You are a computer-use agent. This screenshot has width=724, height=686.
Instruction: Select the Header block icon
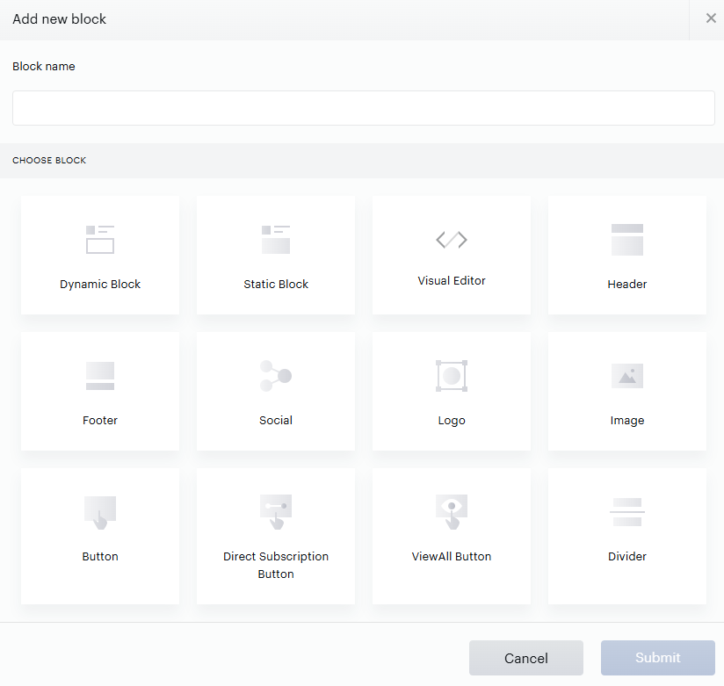tap(627, 240)
